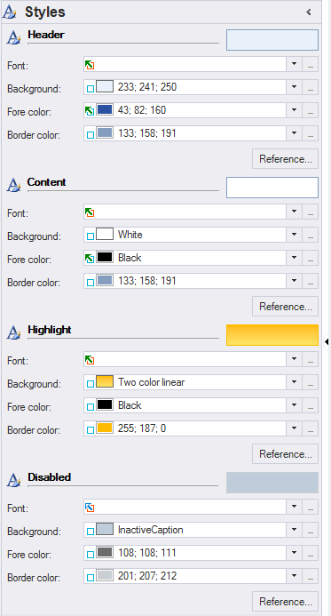Click the Reference button under Disabled
The image size is (331, 616).
click(285, 602)
